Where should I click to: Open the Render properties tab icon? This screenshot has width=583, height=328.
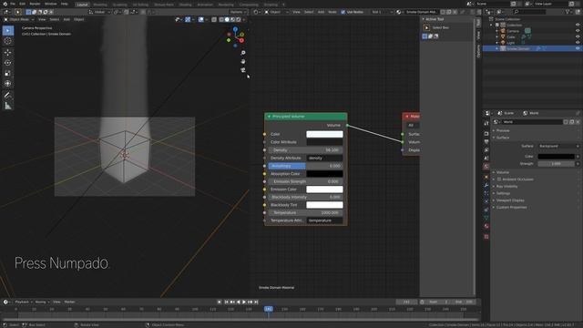(486, 134)
